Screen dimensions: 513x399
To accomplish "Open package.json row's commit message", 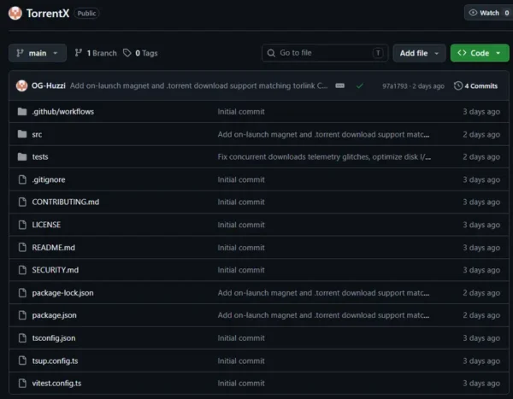I will click(323, 315).
